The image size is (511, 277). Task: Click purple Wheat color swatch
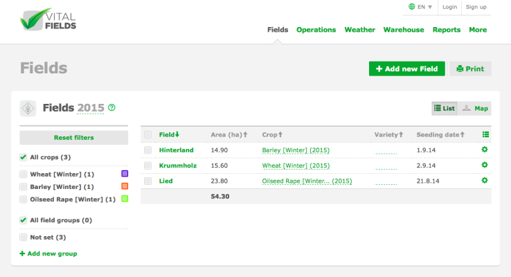coord(125,173)
